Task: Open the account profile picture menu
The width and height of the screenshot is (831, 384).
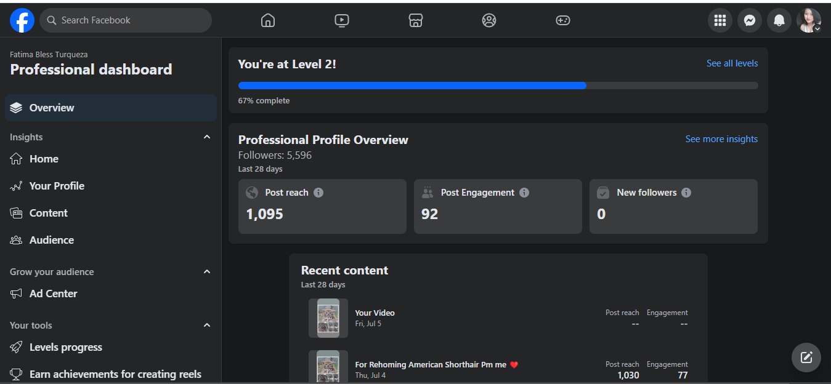Action: click(809, 20)
